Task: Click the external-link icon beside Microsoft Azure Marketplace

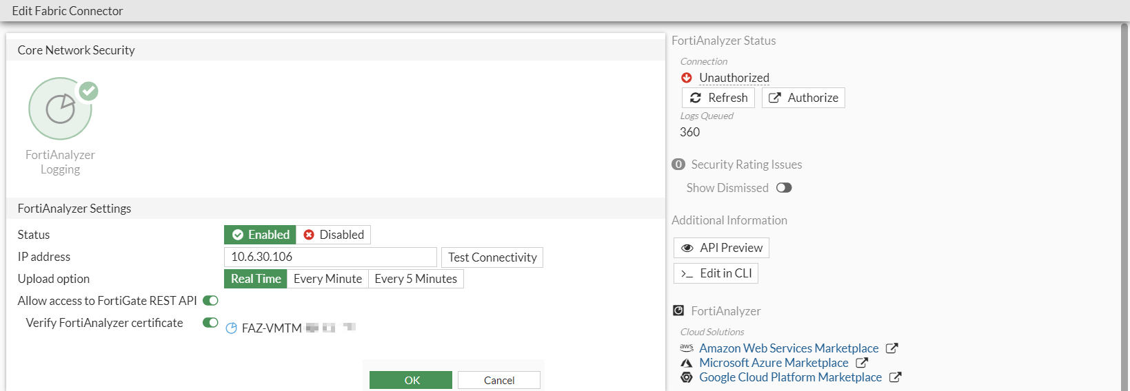Action: 861,363
